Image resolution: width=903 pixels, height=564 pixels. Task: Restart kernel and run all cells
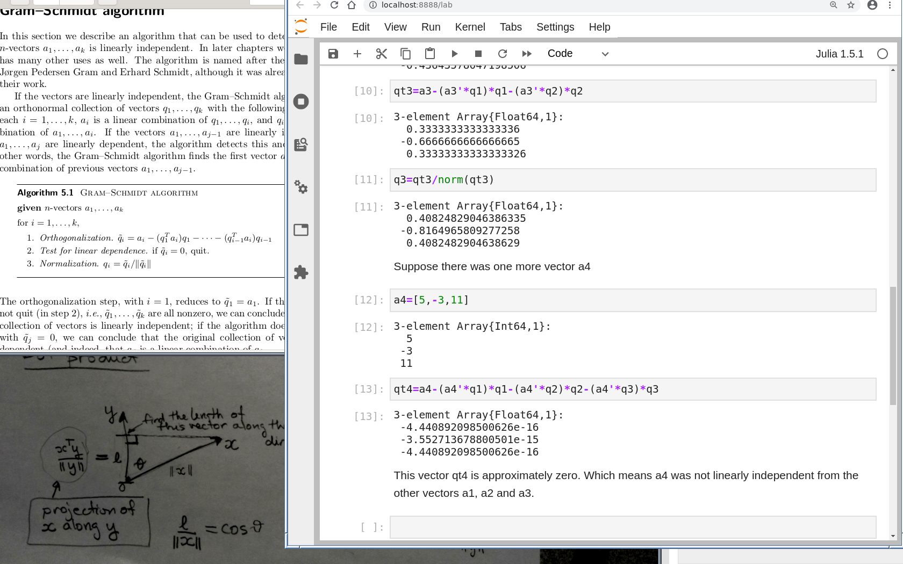click(x=527, y=54)
